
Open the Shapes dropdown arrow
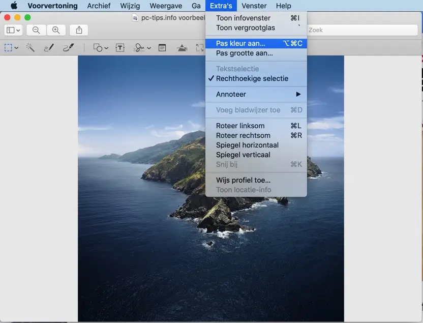pos(106,48)
